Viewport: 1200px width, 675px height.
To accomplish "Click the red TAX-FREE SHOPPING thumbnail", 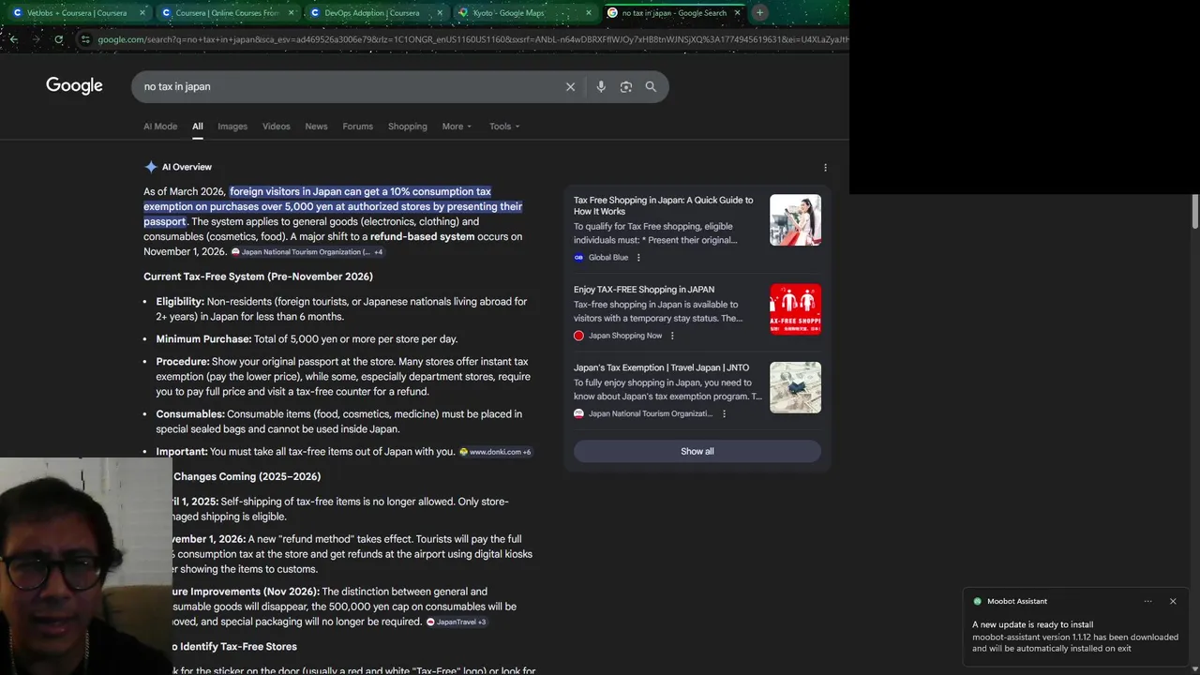I will pos(795,309).
